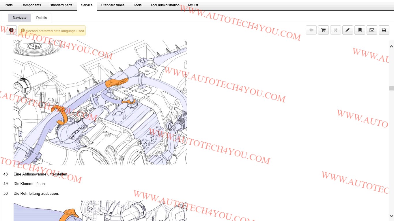Select the Tool administration tab
The image size is (394, 221).
[165, 5]
